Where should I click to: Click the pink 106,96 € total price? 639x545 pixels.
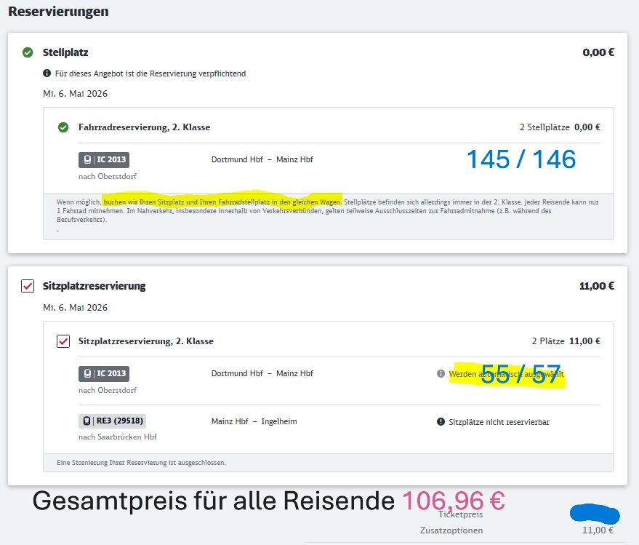click(454, 501)
